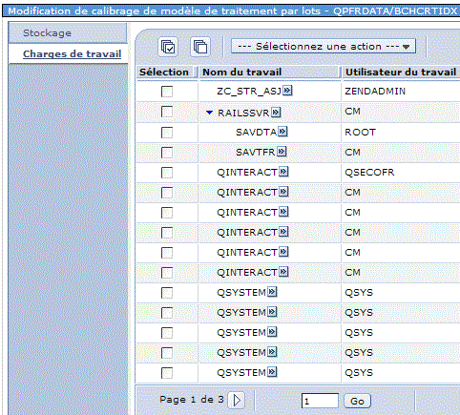Open context menu icon beside SAVTFR
This screenshot has width=460, height=415.
point(282,152)
